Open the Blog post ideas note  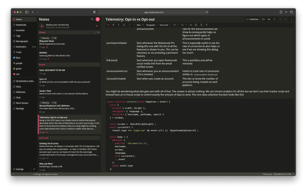(x=69, y=43)
